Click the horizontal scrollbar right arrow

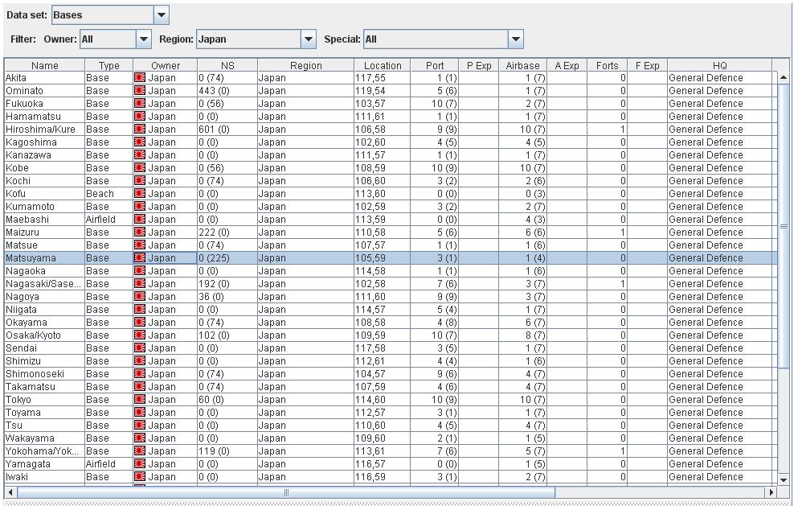(771, 492)
